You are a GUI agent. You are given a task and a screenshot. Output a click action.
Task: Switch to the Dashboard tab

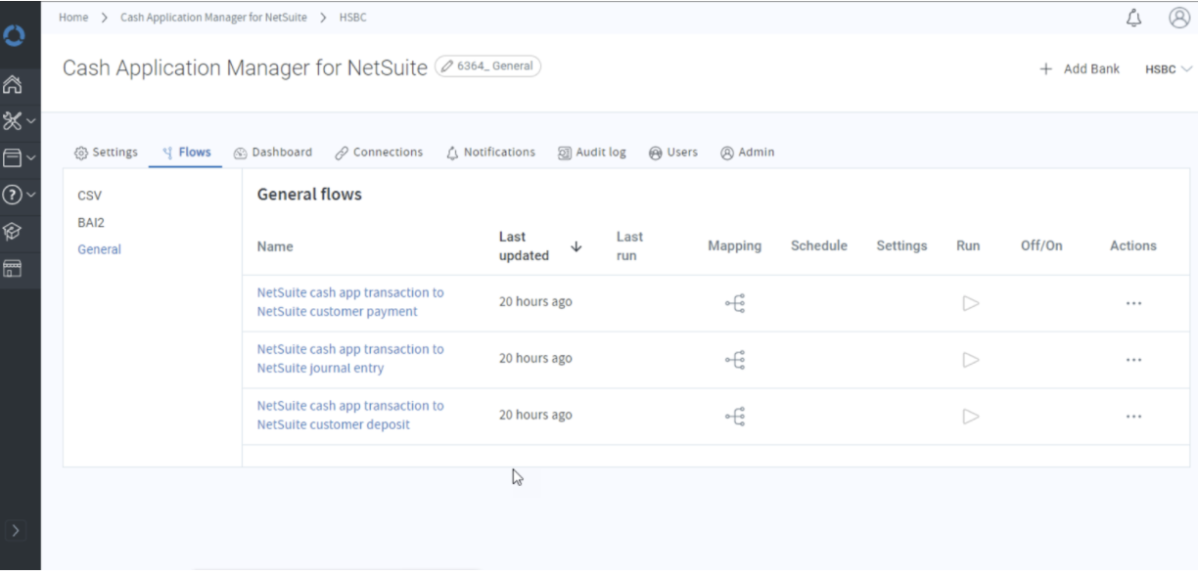(273, 153)
